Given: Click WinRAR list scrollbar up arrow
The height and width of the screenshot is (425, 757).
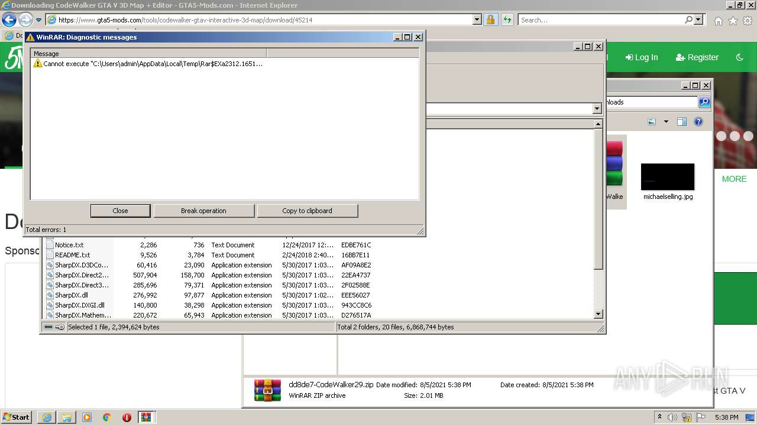Looking at the screenshot, I should (598, 124).
